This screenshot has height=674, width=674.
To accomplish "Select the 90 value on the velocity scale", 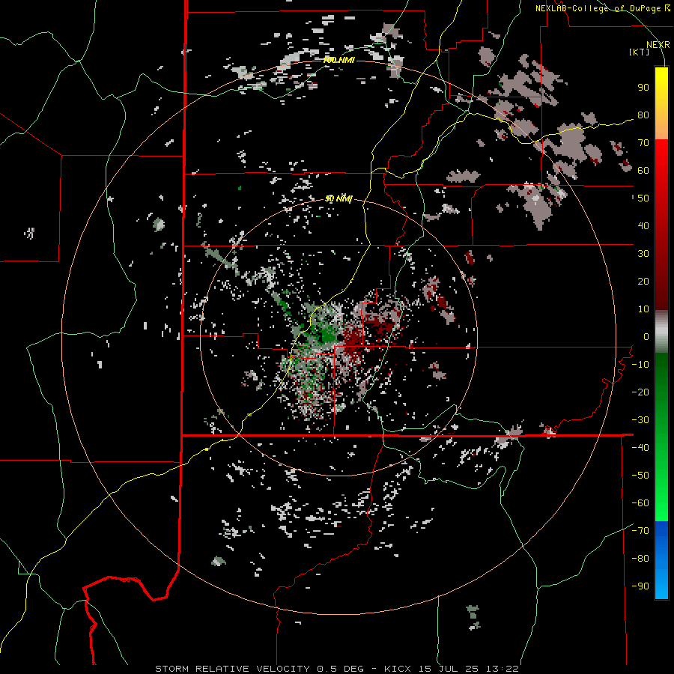I will point(643,88).
